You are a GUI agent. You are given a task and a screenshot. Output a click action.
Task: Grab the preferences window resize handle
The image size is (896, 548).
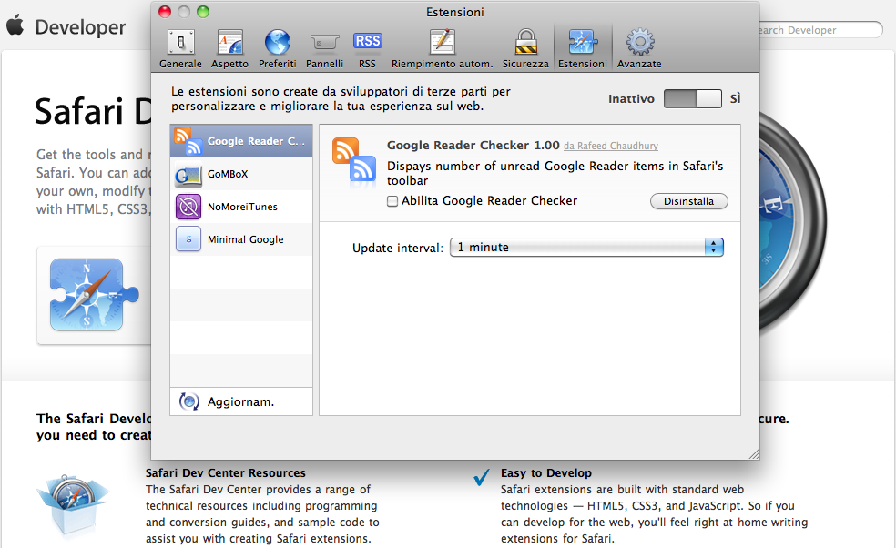pyautogui.click(x=754, y=453)
